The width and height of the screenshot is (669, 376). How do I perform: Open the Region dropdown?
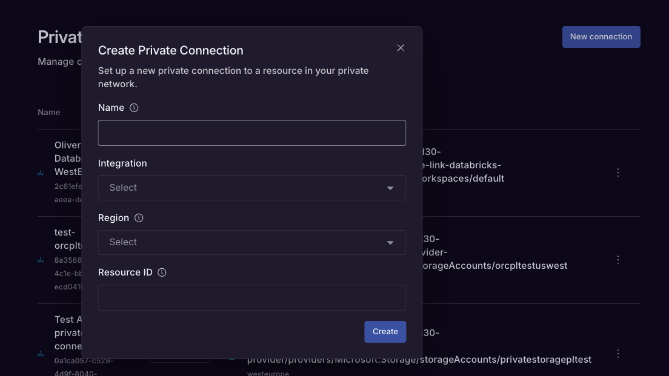[252, 242]
